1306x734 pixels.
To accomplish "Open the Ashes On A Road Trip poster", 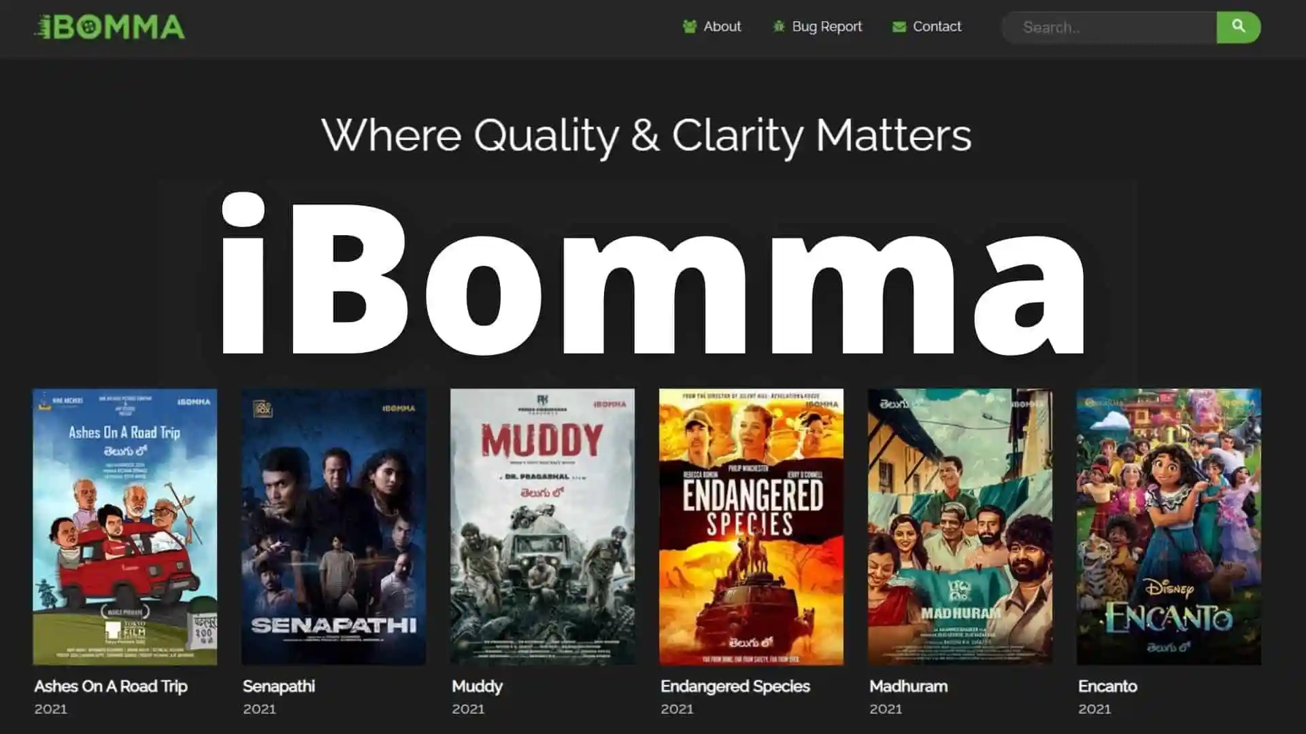I will (x=124, y=527).
